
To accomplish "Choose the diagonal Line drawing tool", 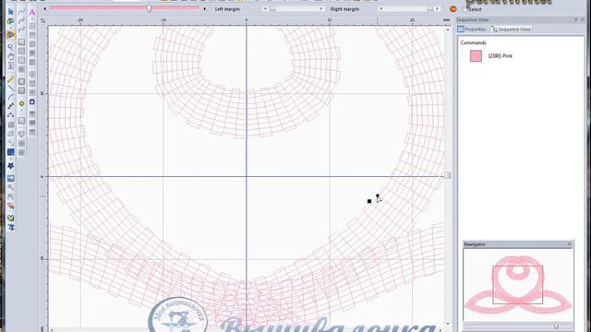I will [10, 89].
